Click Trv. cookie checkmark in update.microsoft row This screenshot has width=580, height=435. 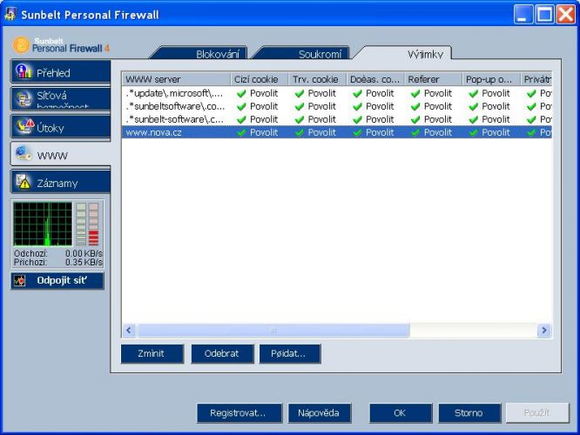(300, 93)
